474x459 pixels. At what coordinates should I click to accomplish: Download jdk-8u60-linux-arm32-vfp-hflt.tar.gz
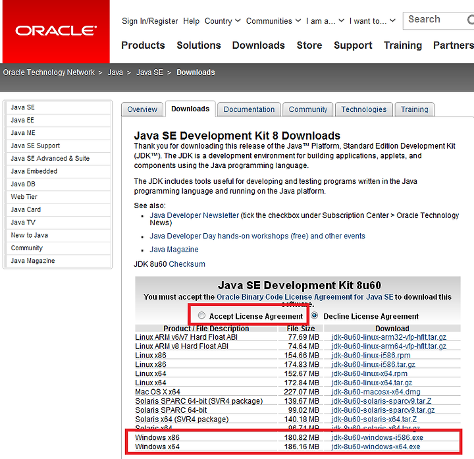(388, 337)
